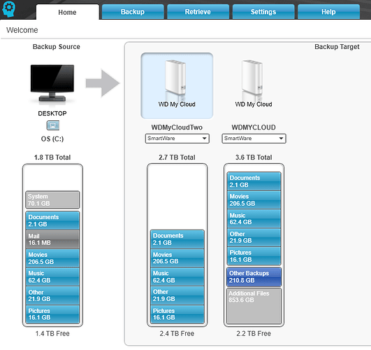Select Additional Files 853.6 GB block

[x=254, y=306]
